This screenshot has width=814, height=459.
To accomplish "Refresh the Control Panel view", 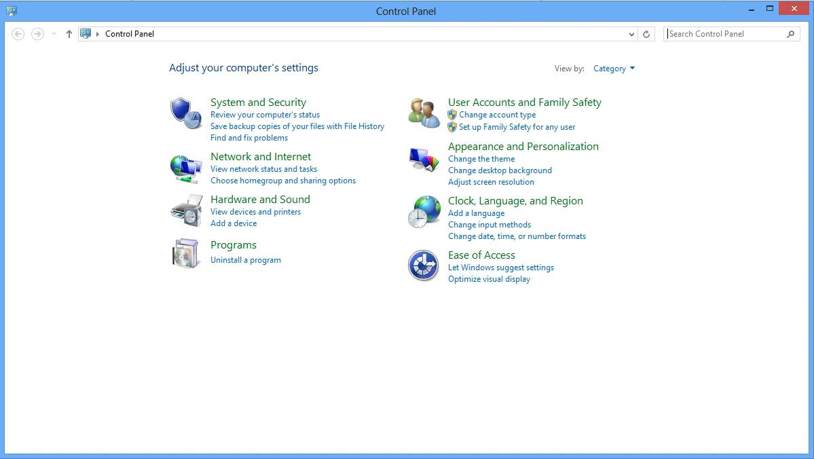I will point(646,34).
